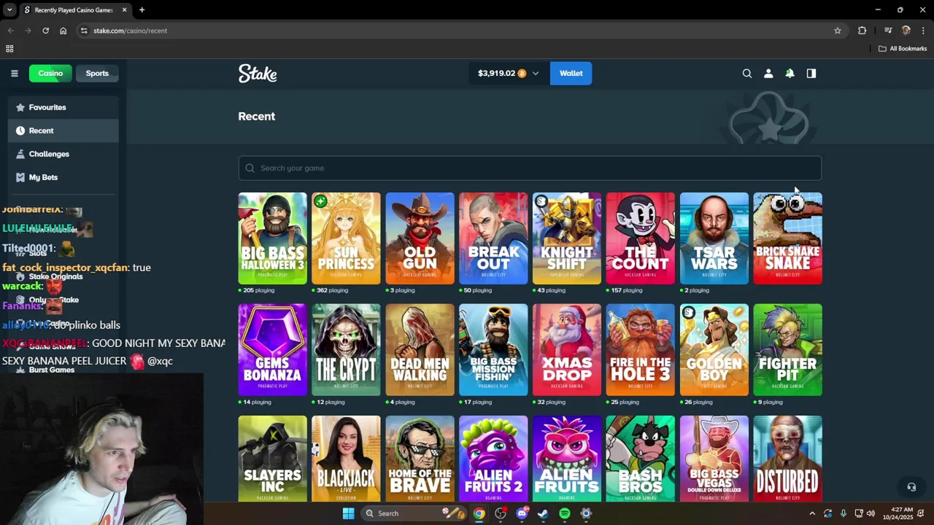Play Fire in the Hole 3
The image size is (934, 525).
pyautogui.click(x=641, y=350)
